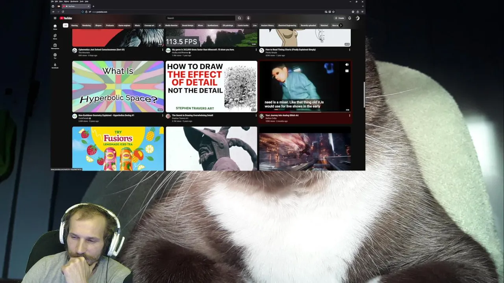The image size is (504, 283).
Task: Open the account avatar menu
Action: point(358,18)
